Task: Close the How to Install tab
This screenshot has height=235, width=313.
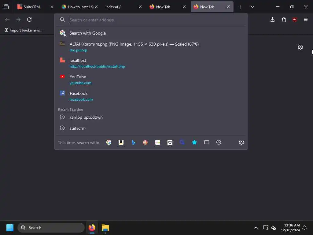Action: tap(96, 7)
